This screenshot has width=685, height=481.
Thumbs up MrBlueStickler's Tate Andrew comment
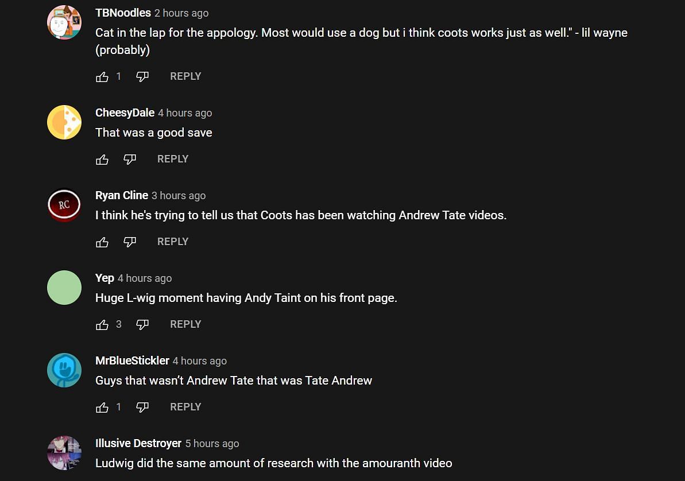pos(102,407)
